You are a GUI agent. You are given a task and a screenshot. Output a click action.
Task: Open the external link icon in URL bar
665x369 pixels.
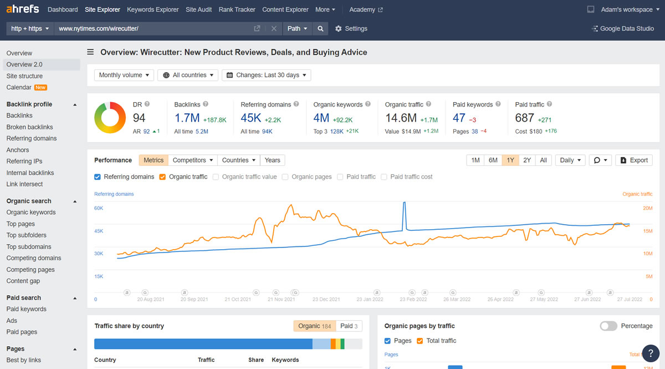(x=257, y=28)
